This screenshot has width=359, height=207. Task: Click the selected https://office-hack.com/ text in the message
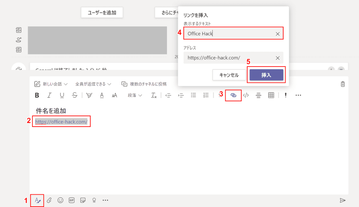(x=61, y=122)
